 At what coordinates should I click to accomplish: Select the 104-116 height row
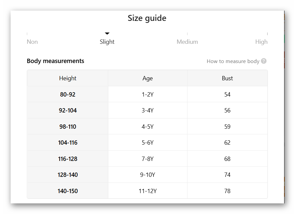[68, 143]
